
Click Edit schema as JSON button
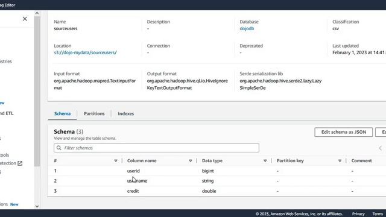343,132
